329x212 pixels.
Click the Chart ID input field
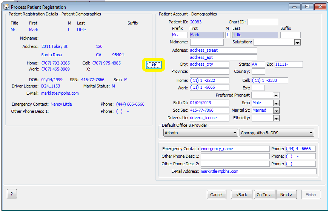[263, 22]
